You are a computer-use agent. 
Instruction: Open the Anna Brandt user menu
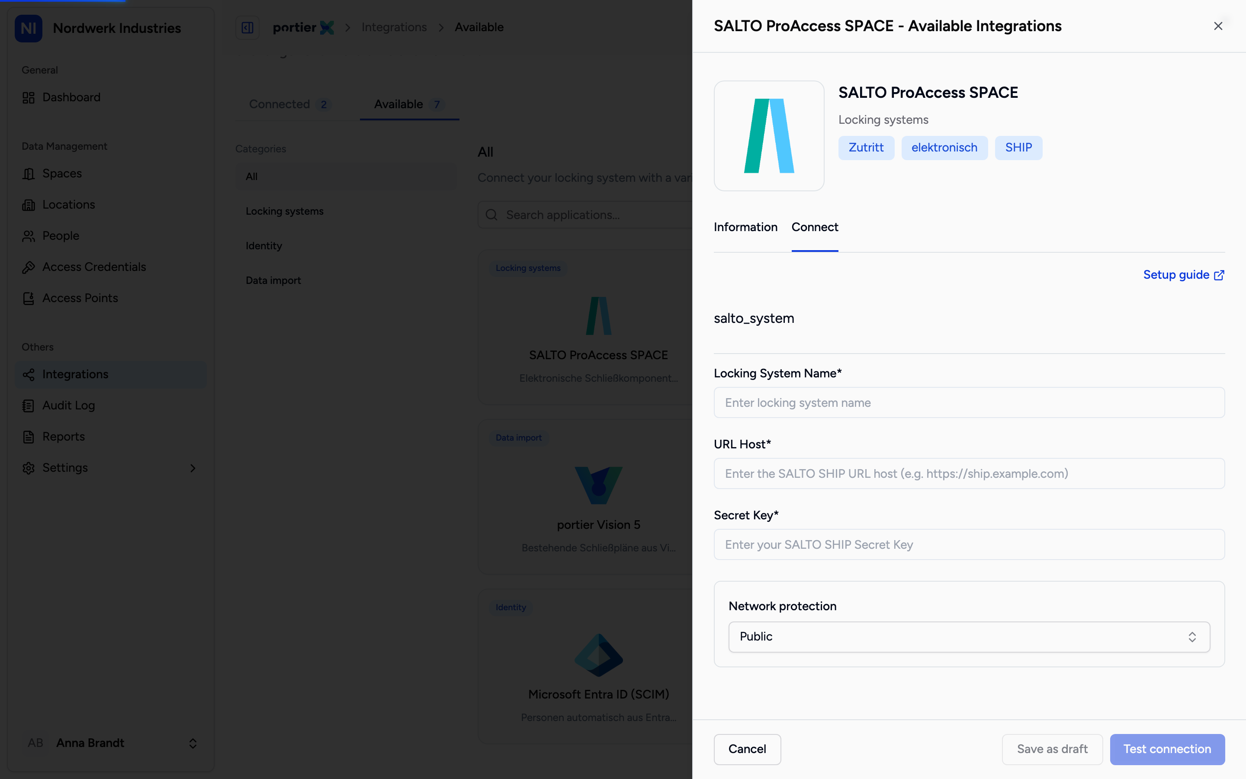111,743
